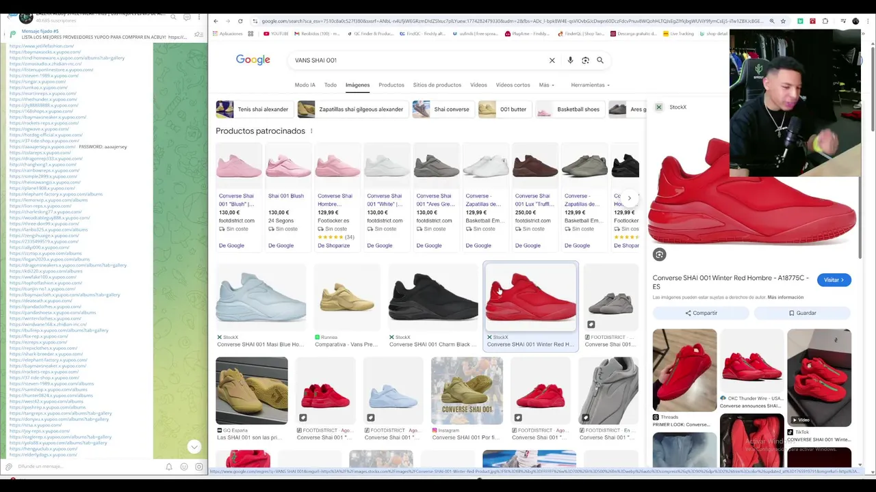Open the Live Tracking bookmark

pos(678,33)
